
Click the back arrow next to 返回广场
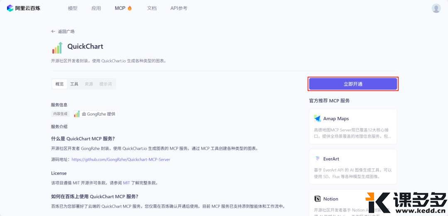[53, 32]
